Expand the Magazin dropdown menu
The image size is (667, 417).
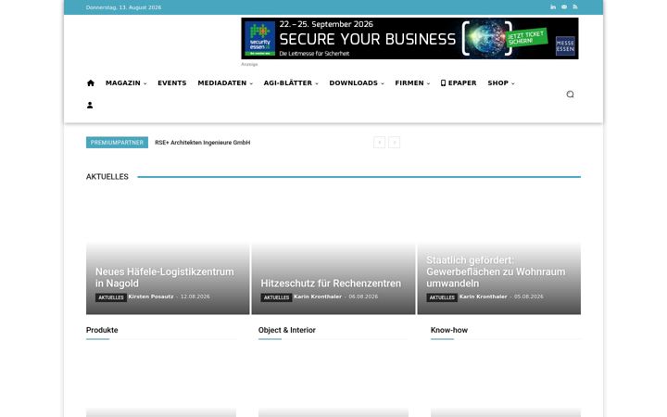[126, 83]
